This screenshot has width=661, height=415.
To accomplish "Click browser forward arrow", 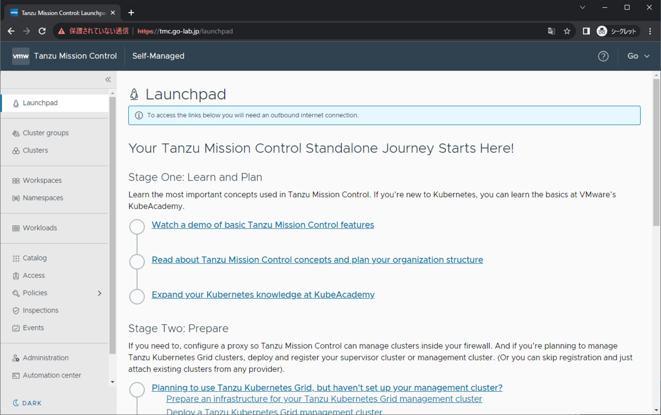I will (x=26, y=31).
